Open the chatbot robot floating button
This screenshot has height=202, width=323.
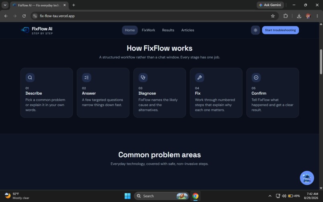click(307, 178)
